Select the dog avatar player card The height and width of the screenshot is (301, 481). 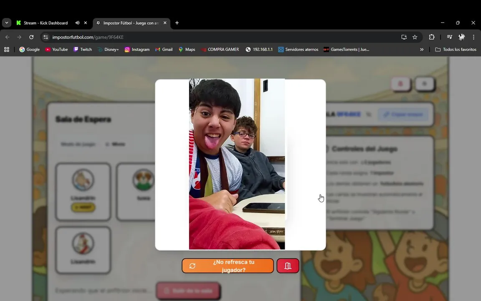pos(136,191)
